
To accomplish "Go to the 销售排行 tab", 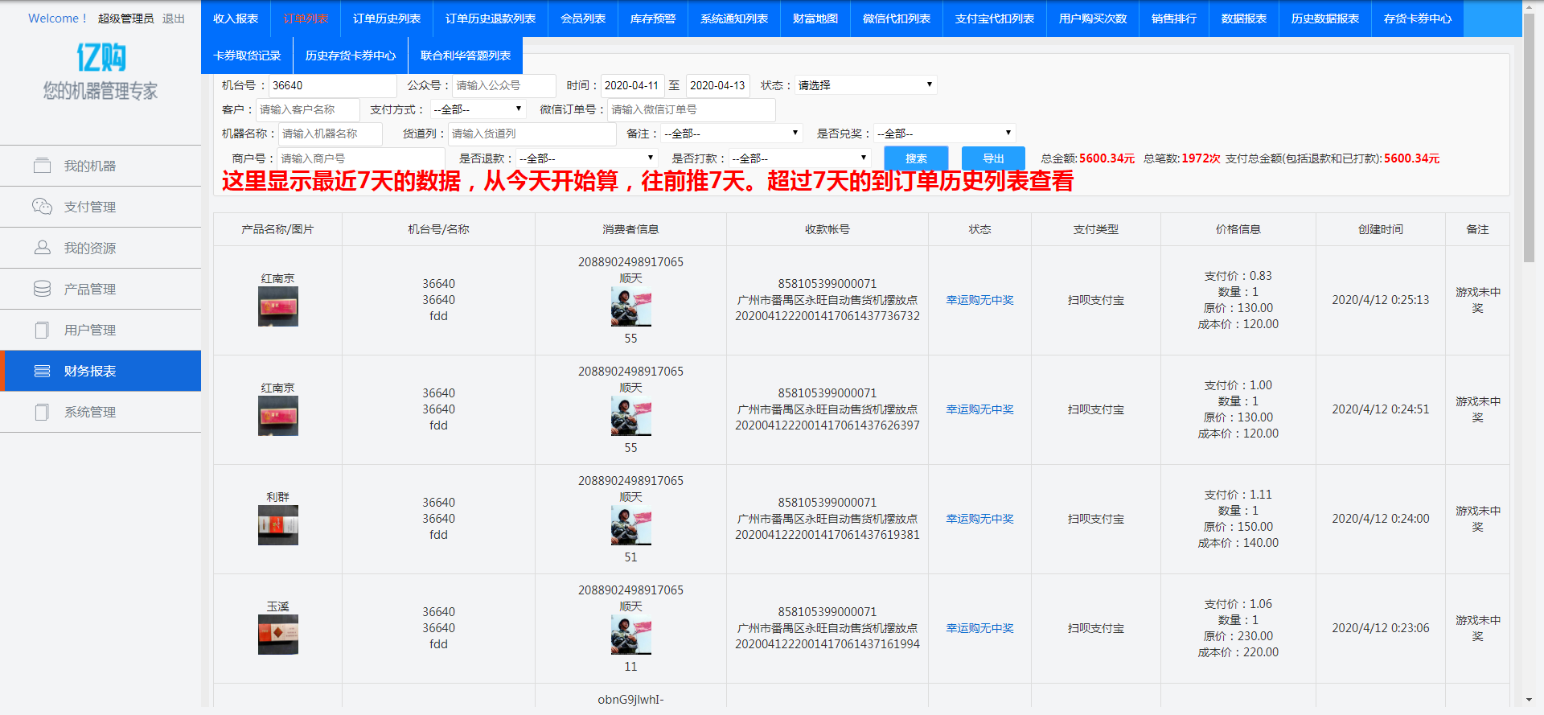I will (x=1173, y=18).
